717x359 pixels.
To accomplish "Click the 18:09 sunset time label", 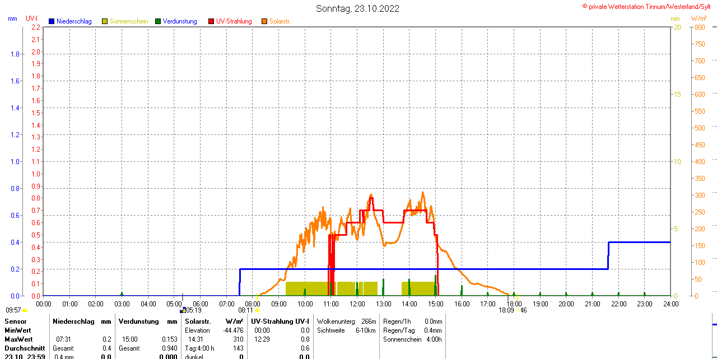I will (x=506, y=310).
